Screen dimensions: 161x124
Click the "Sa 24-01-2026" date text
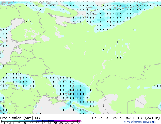click(107, 118)
